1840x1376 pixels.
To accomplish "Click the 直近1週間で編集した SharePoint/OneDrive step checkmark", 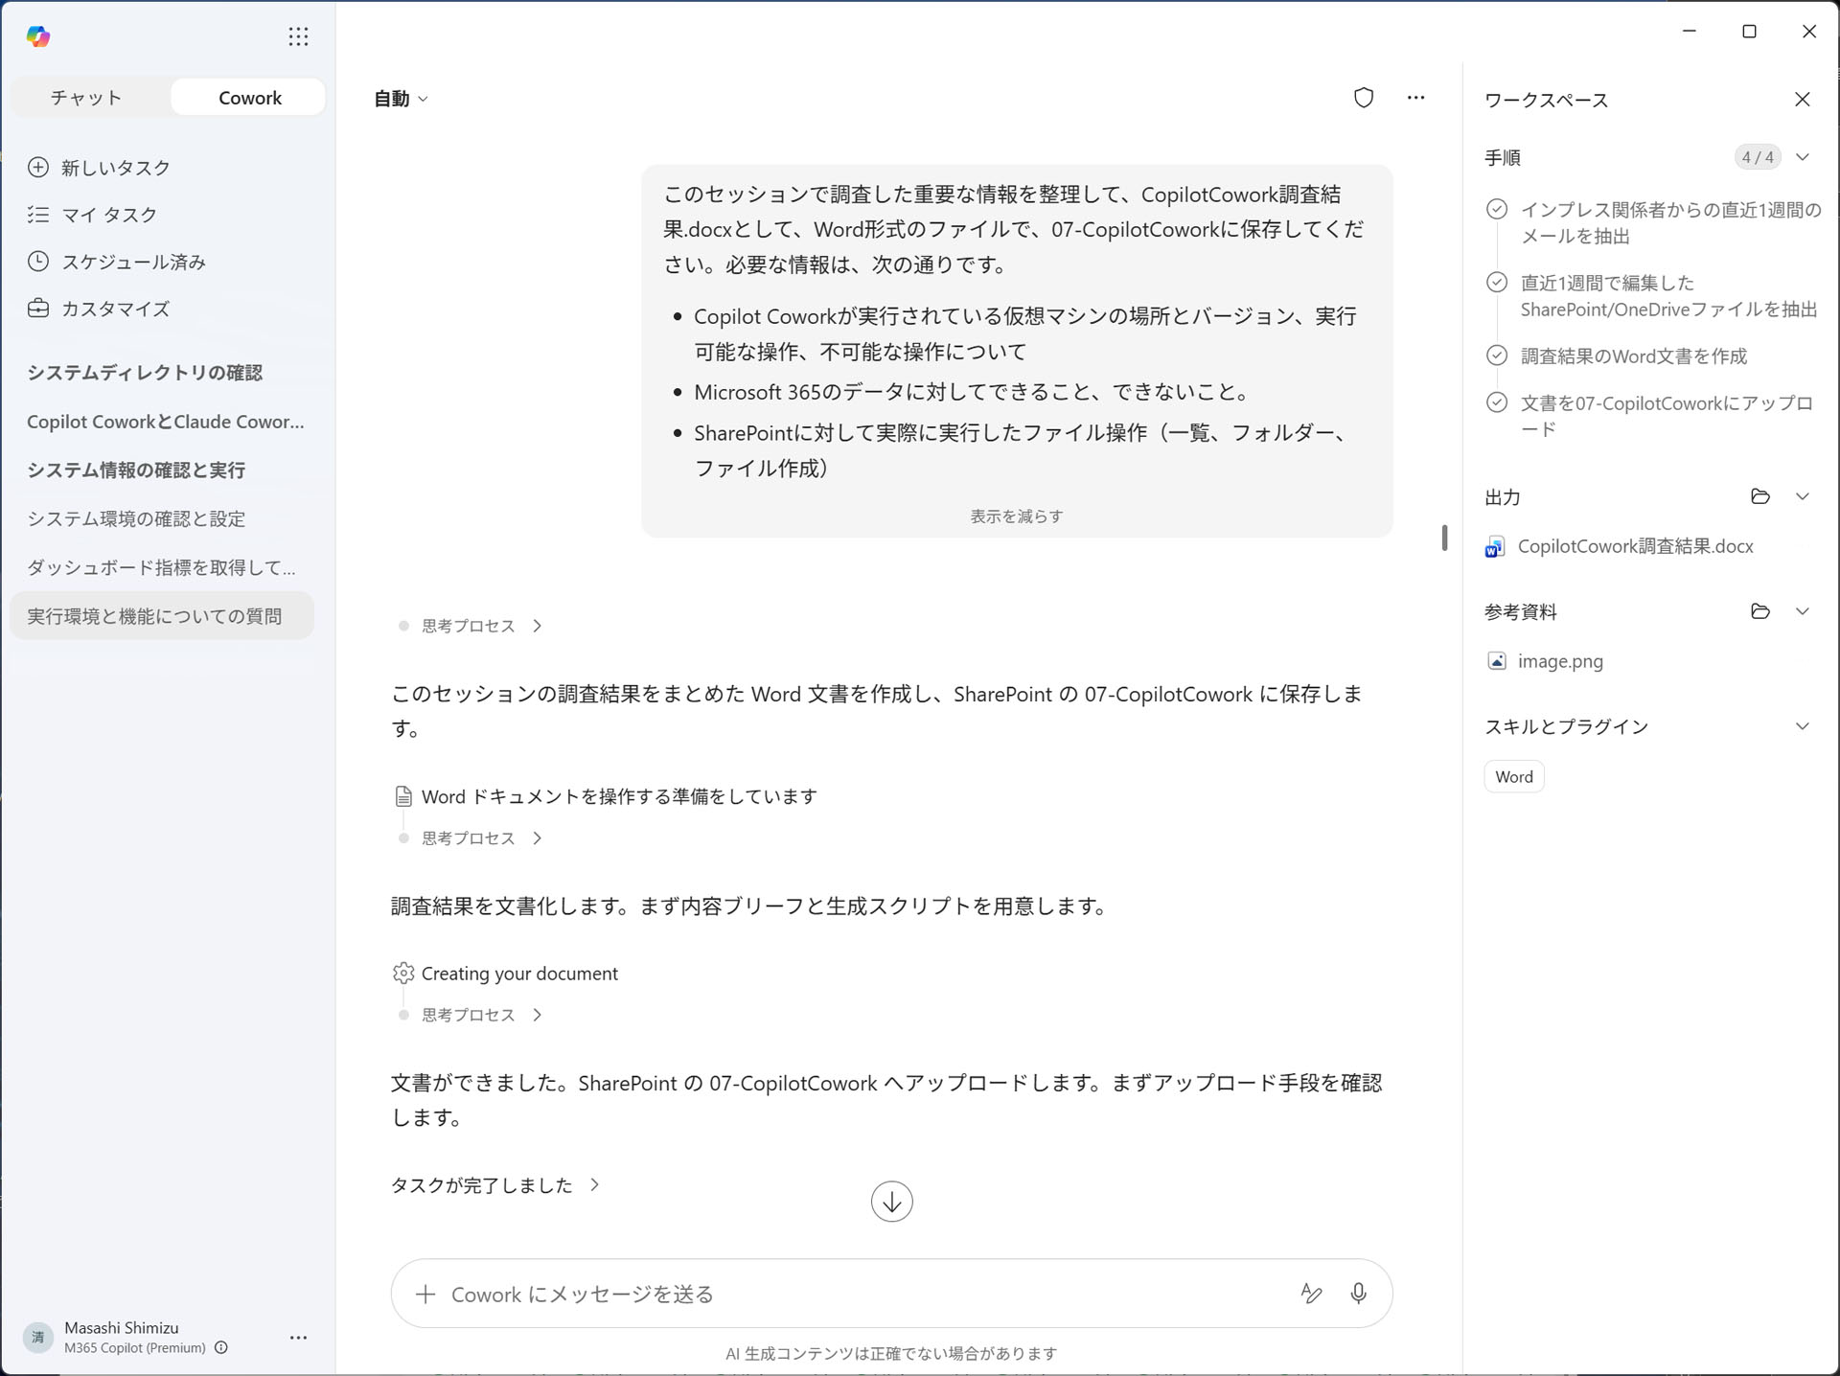I will [1496, 282].
